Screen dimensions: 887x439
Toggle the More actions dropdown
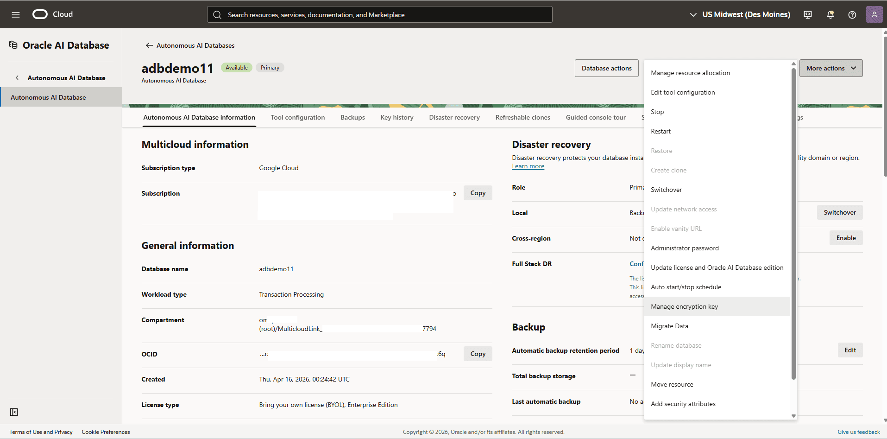click(831, 68)
